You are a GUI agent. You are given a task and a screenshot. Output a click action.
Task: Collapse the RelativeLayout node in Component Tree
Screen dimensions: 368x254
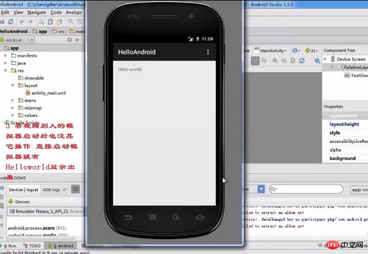[x=332, y=67]
